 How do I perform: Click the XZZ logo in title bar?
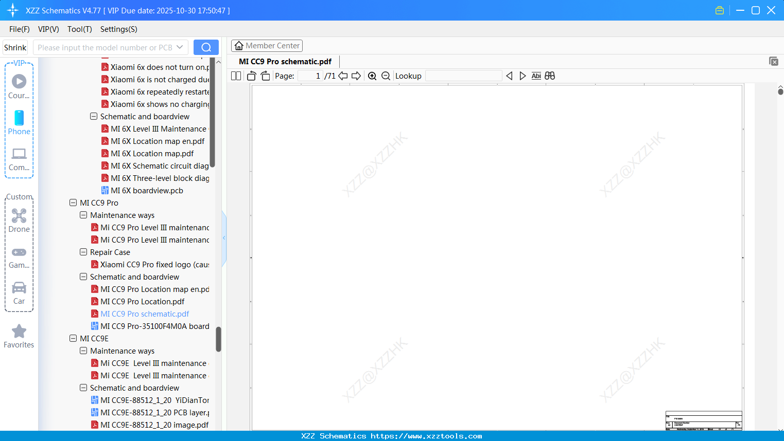click(13, 10)
